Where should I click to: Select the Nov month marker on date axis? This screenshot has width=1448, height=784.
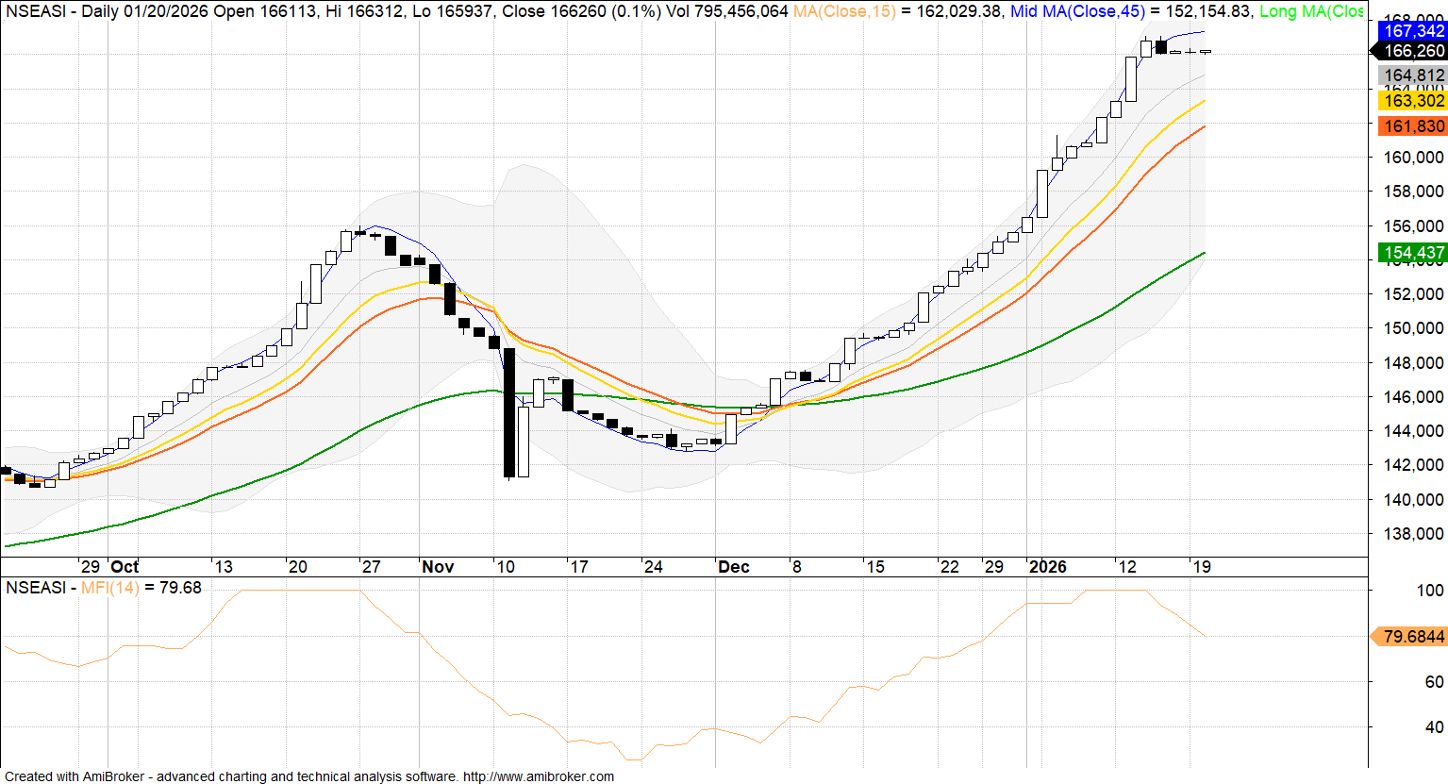tap(438, 567)
